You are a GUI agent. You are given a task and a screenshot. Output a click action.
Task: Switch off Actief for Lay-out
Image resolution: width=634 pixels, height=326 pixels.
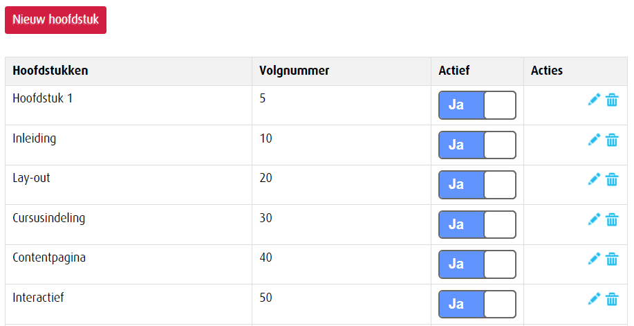coord(477,185)
